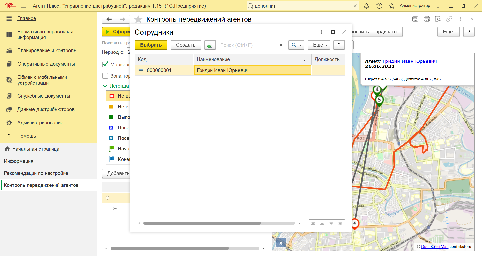Click the forward navigation arrow
482x256 pixels.
coord(123,19)
